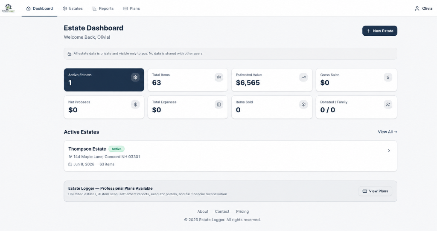The image size is (437, 231).
Task: Click the Total Items scale icon
Action: (x=219, y=77)
